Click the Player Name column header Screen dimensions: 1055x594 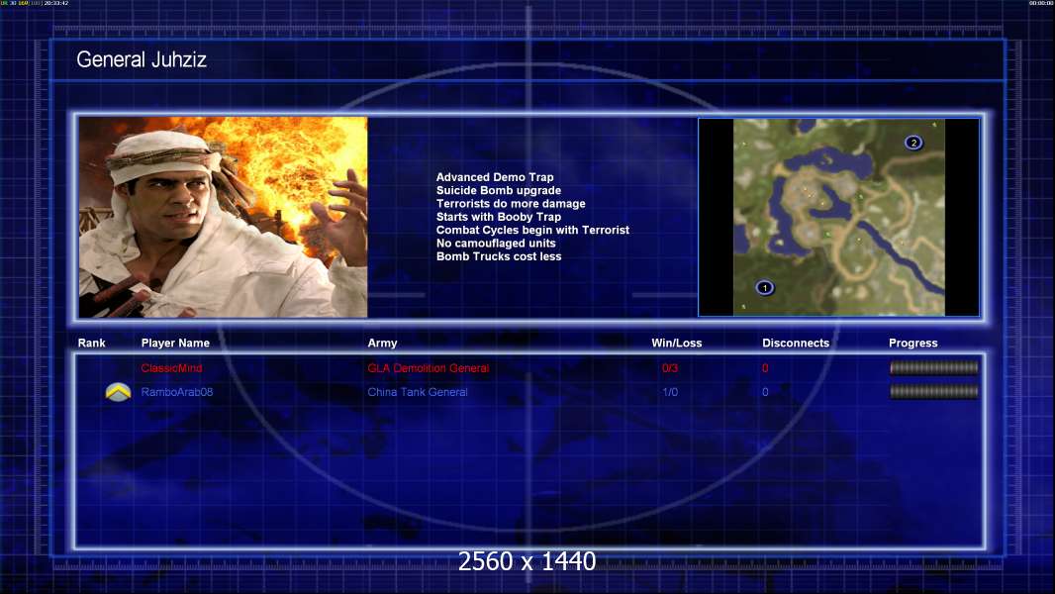click(175, 344)
